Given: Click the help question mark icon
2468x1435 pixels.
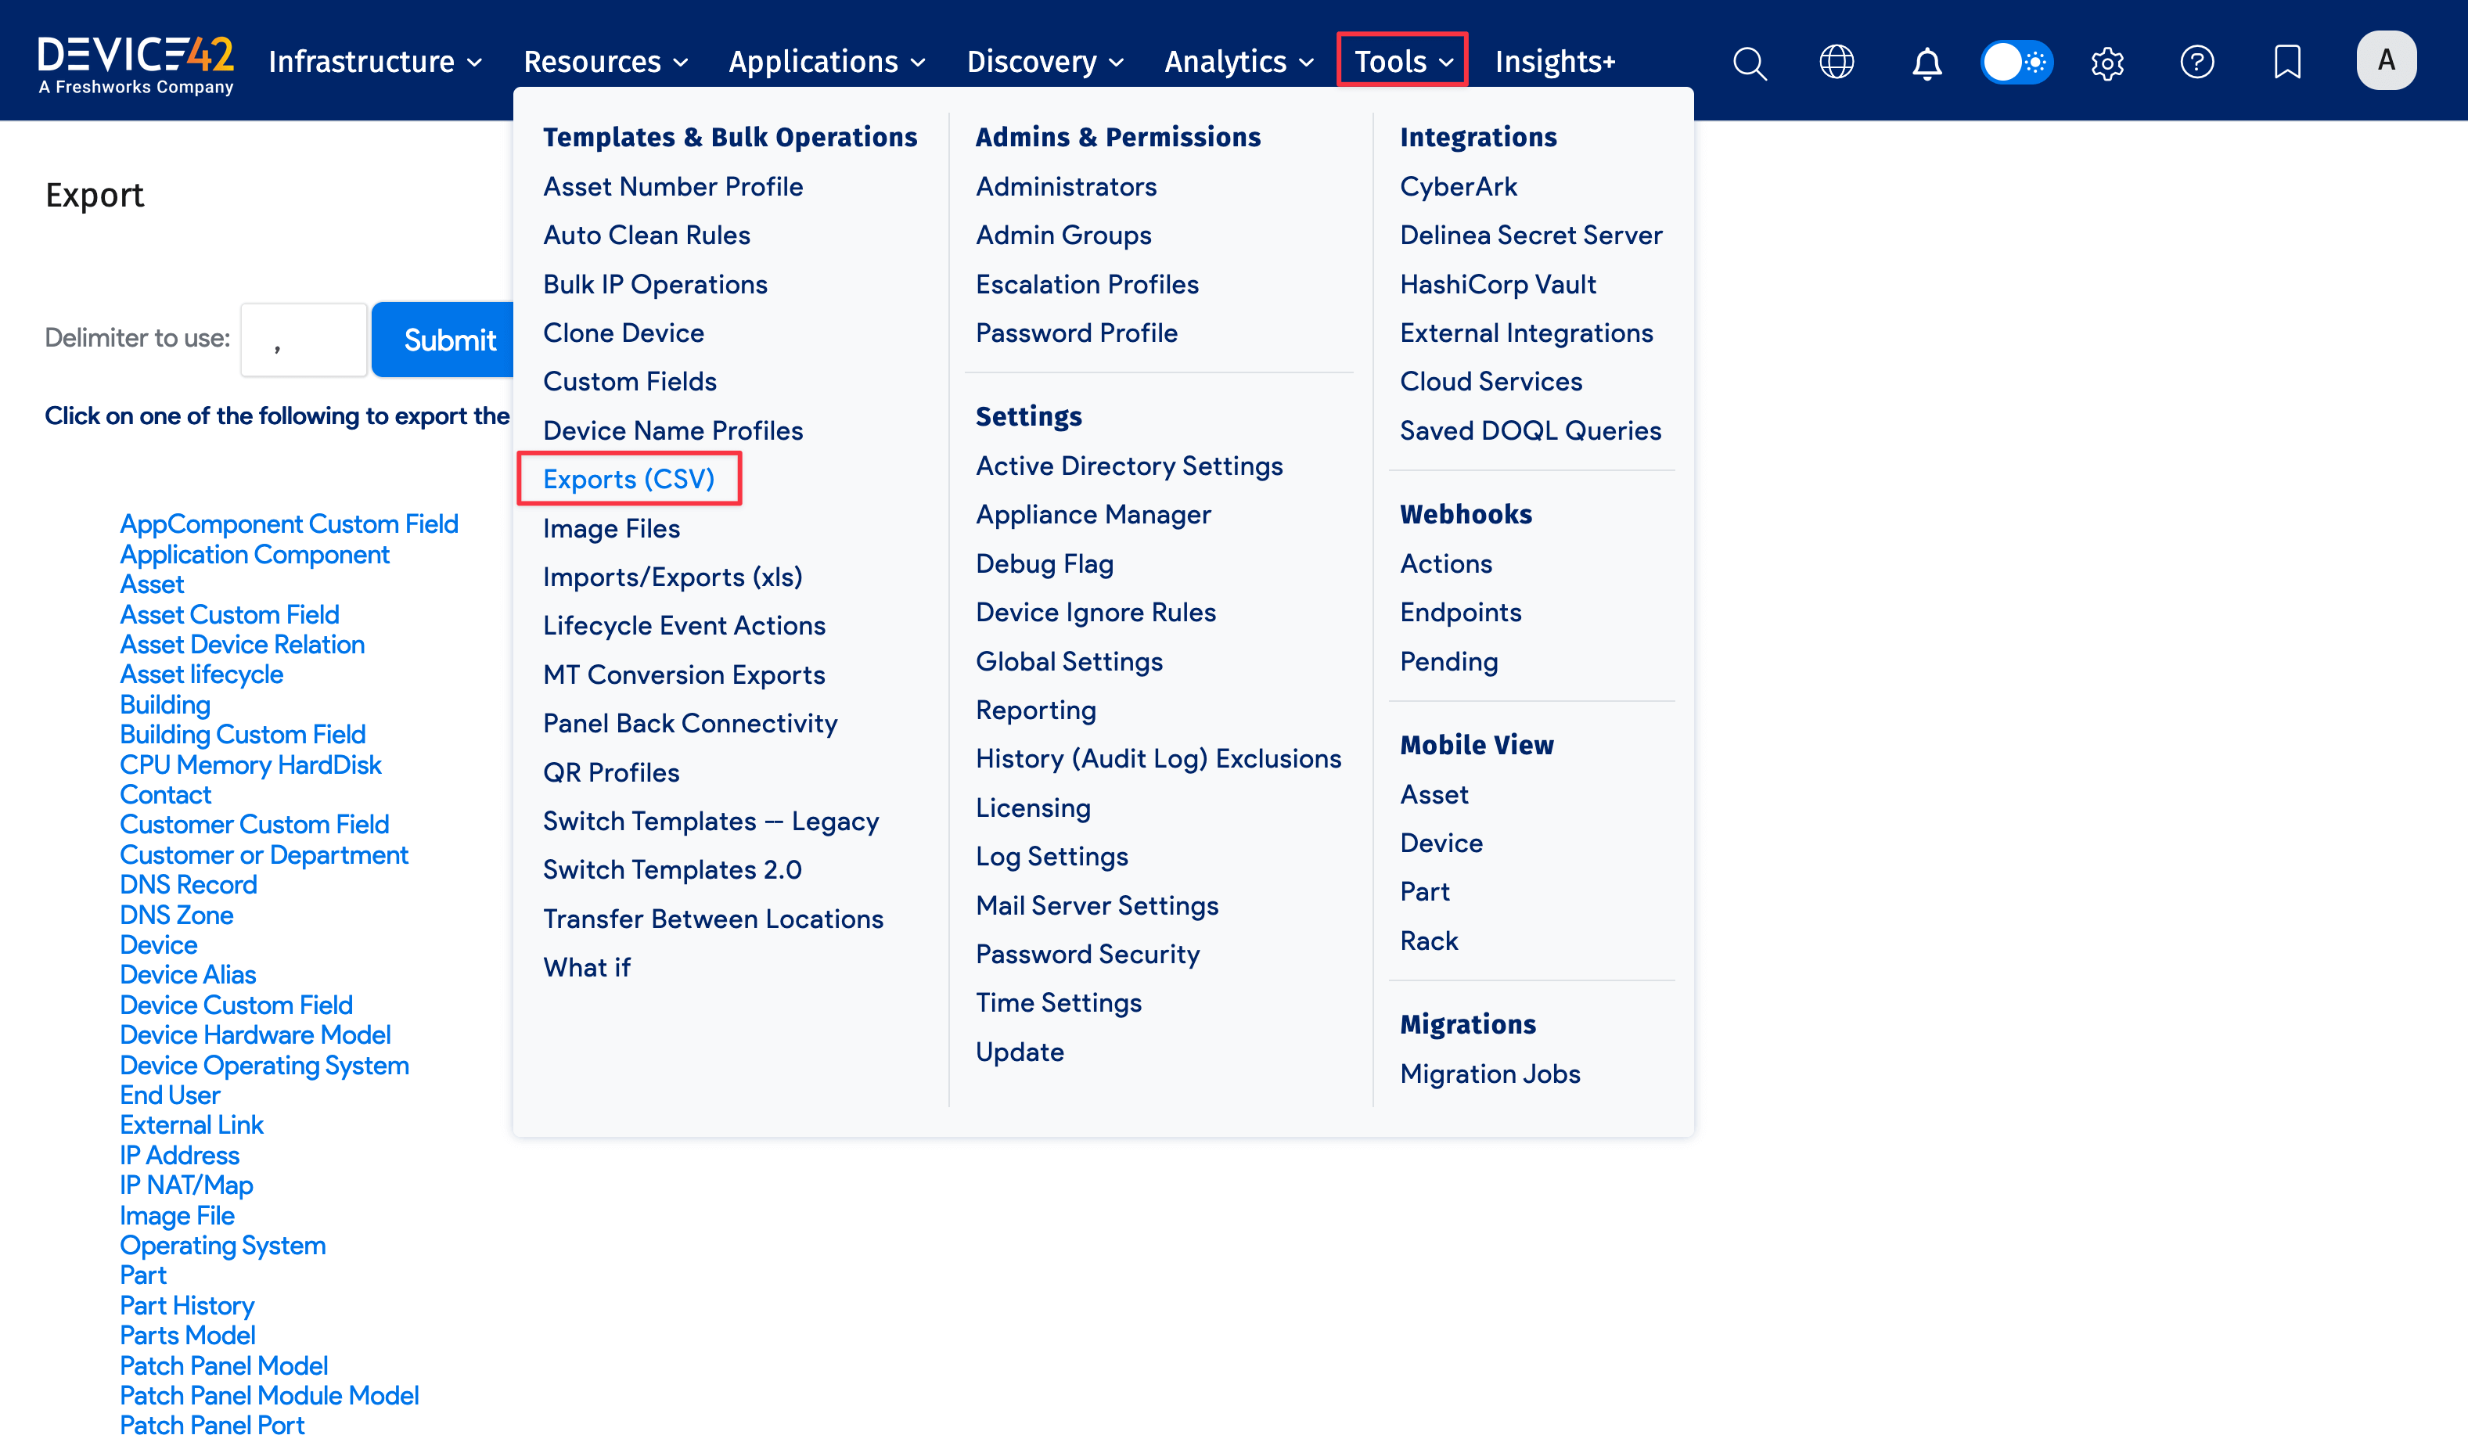Looking at the screenshot, I should pyautogui.click(x=2196, y=63).
